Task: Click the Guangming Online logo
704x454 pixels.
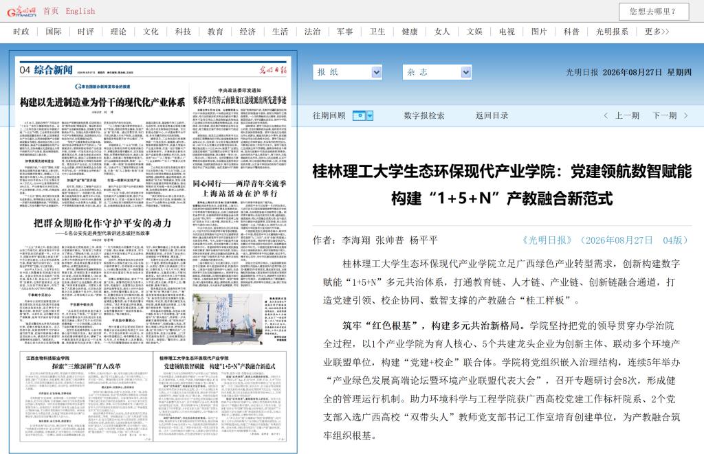Action: coord(21,11)
